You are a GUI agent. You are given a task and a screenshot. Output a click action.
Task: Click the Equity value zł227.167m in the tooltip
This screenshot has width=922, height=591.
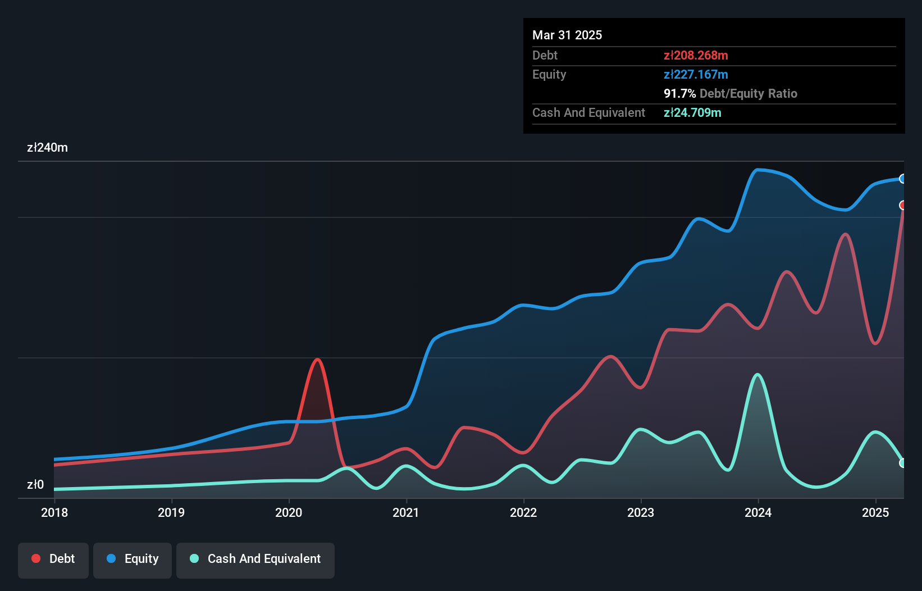(x=696, y=74)
